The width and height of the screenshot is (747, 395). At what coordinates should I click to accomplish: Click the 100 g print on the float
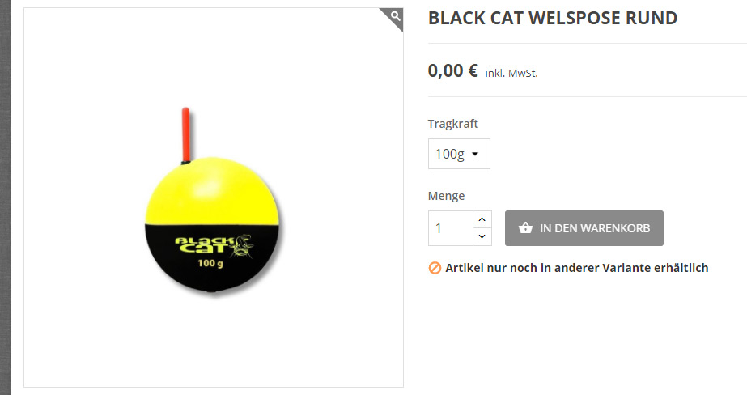210,263
